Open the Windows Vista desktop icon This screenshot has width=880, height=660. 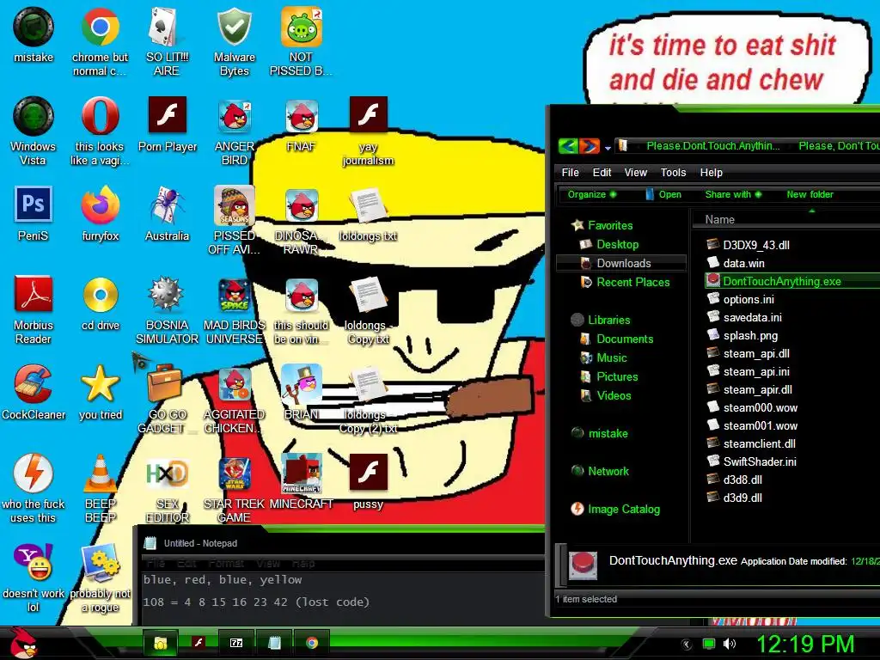34,131
